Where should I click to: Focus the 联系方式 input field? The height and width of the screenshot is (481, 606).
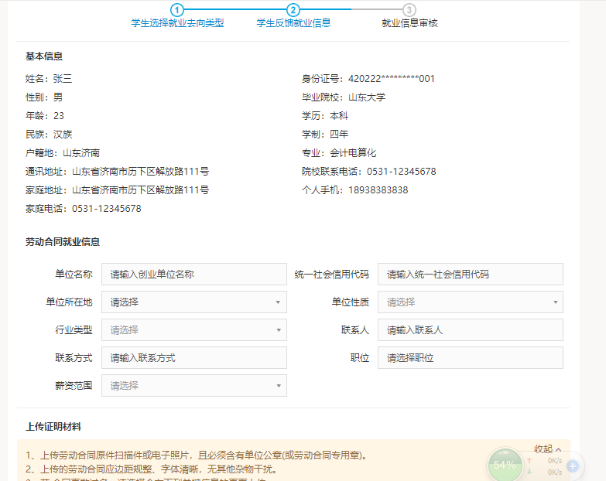click(x=193, y=358)
